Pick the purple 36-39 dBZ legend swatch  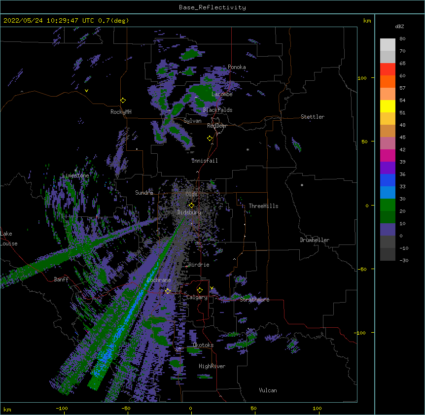(x=388, y=168)
